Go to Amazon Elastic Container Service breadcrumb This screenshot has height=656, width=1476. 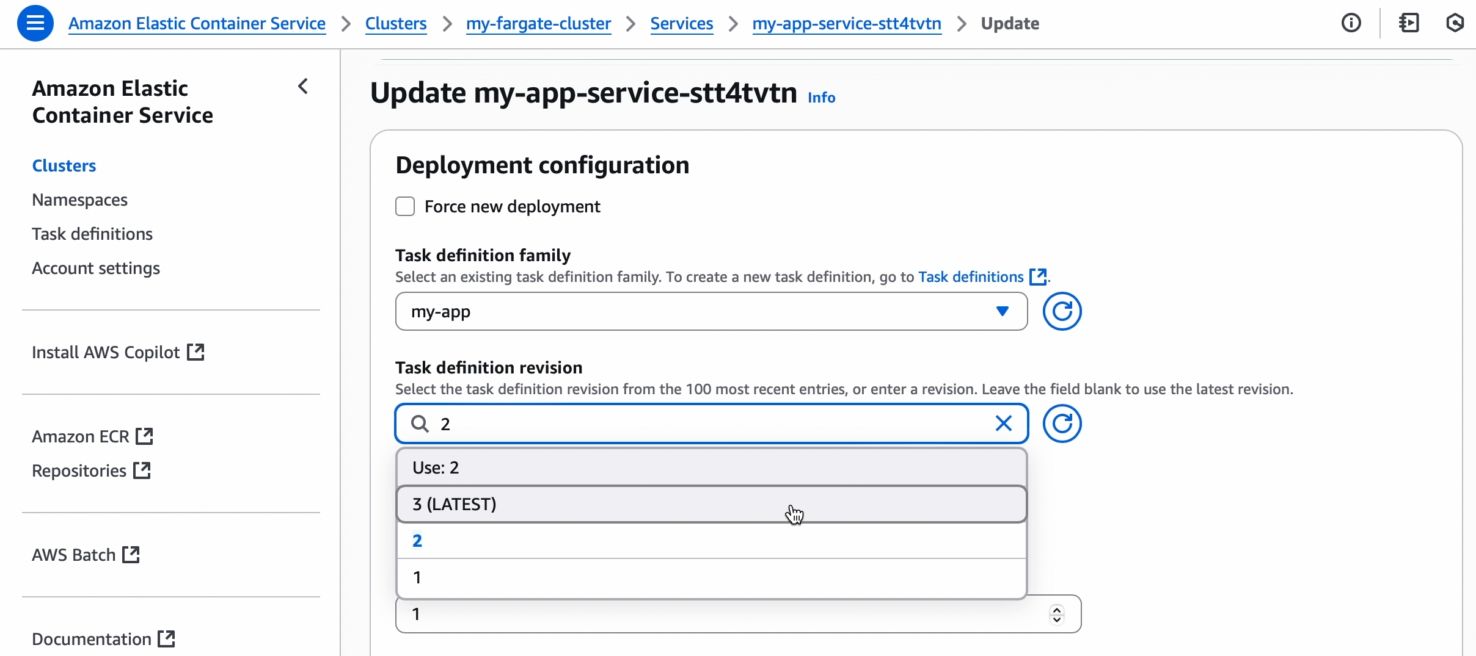pyautogui.click(x=197, y=23)
